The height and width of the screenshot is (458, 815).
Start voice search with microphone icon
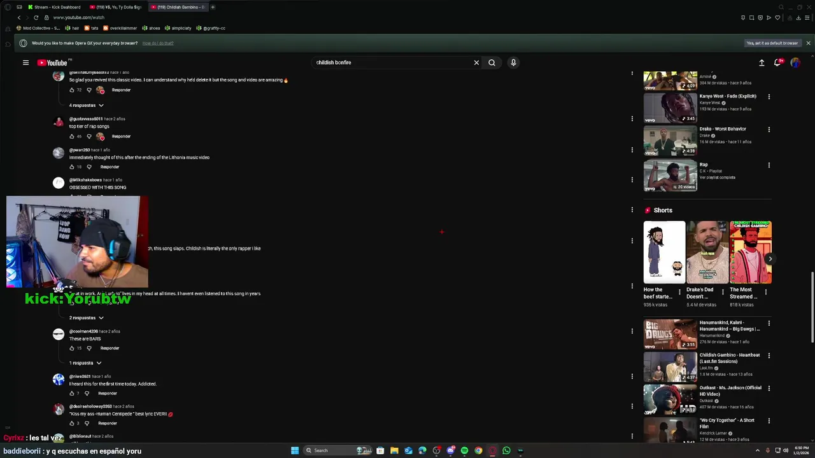click(x=513, y=62)
